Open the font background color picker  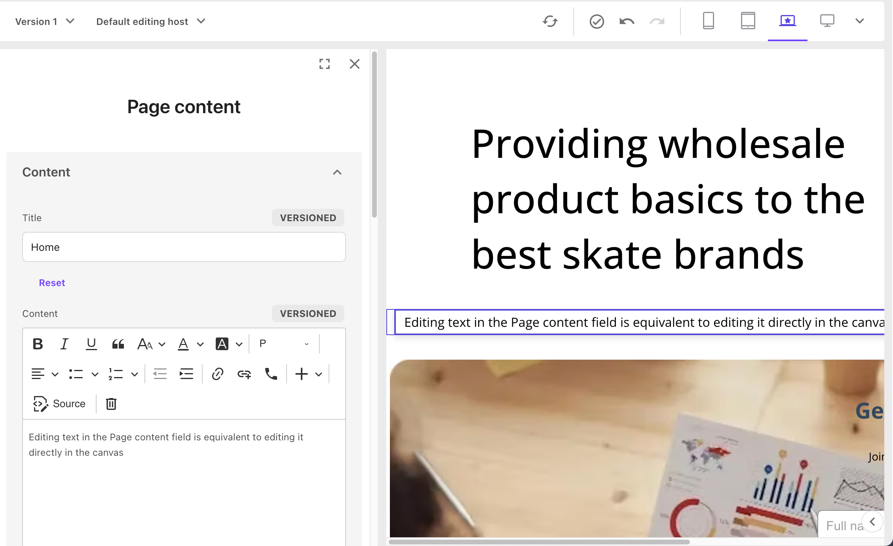click(229, 344)
